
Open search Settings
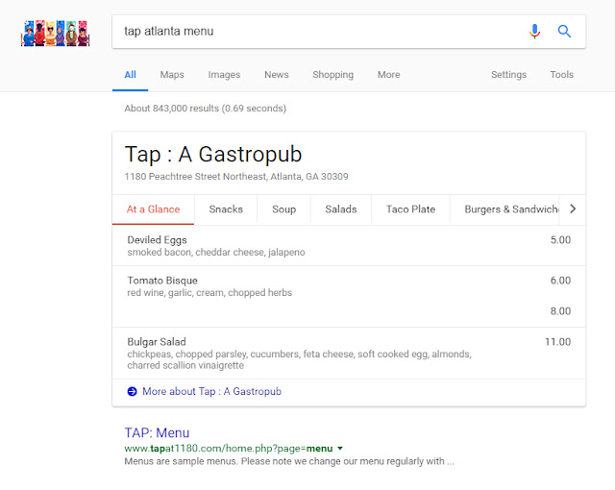508,75
